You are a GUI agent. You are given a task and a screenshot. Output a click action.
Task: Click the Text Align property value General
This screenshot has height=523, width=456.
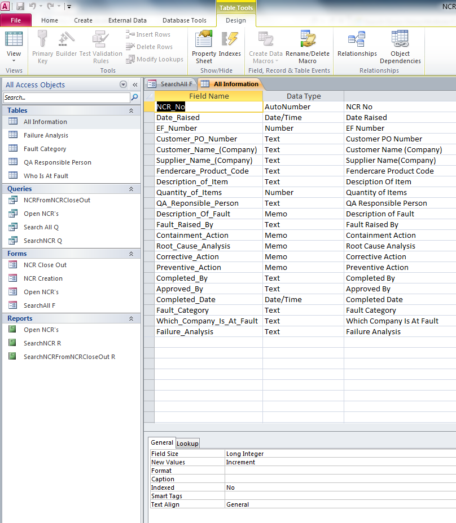point(340,504)
